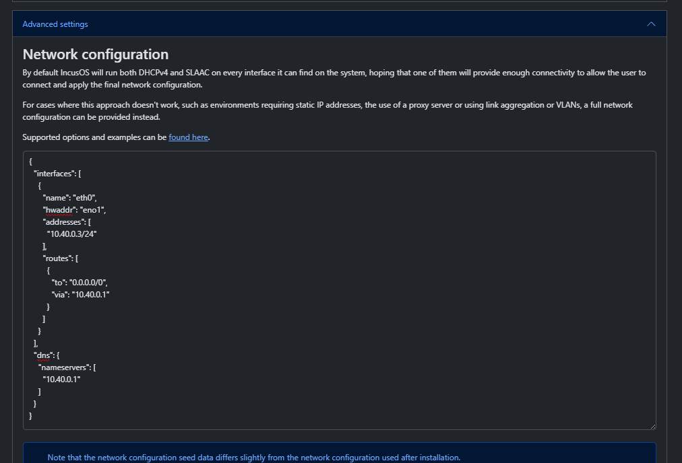Click the "10.40.0.3/24" address value
This screenshot has height=463, width=682.
click(76, 234)
